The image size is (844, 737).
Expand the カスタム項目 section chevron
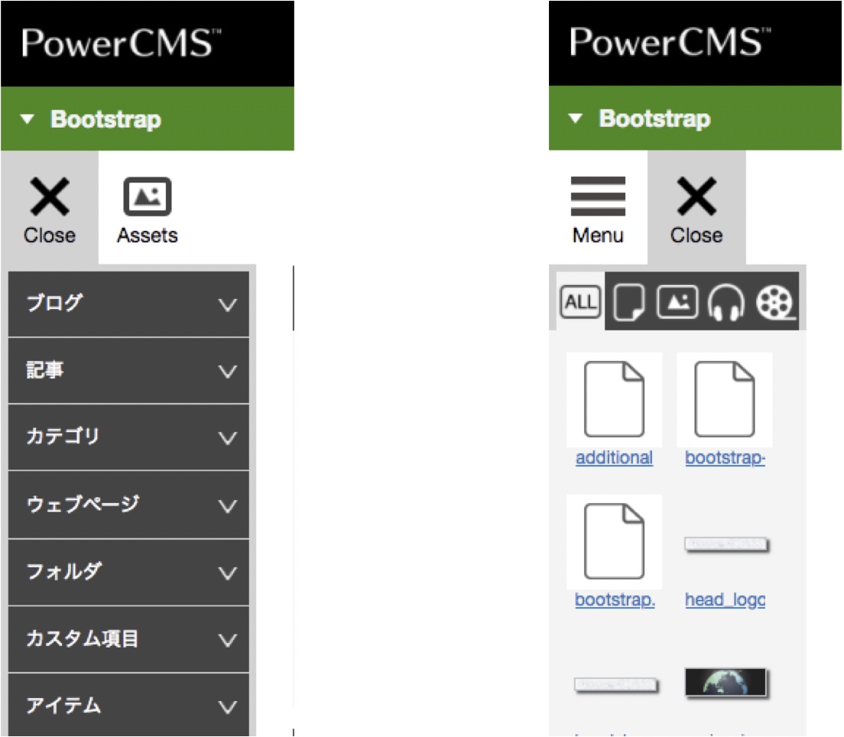[x=227, y=639]
